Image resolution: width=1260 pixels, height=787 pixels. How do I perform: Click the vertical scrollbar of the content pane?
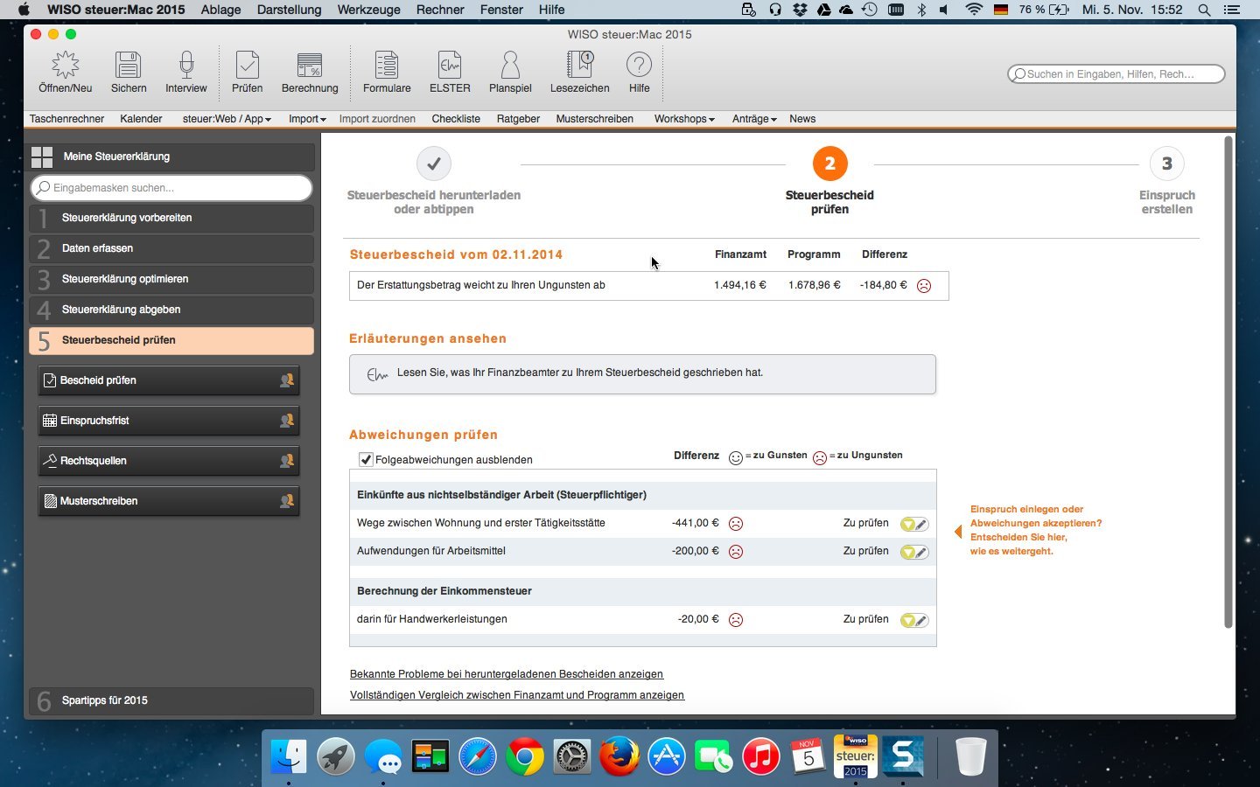[1228, 381]
